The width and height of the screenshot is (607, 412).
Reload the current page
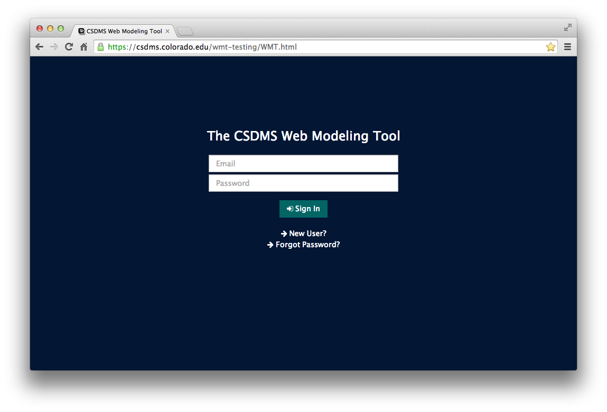tap(69, 47)
